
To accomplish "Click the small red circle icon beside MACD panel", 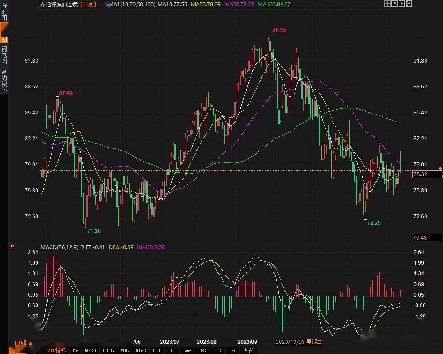I will tap(13, 247).
